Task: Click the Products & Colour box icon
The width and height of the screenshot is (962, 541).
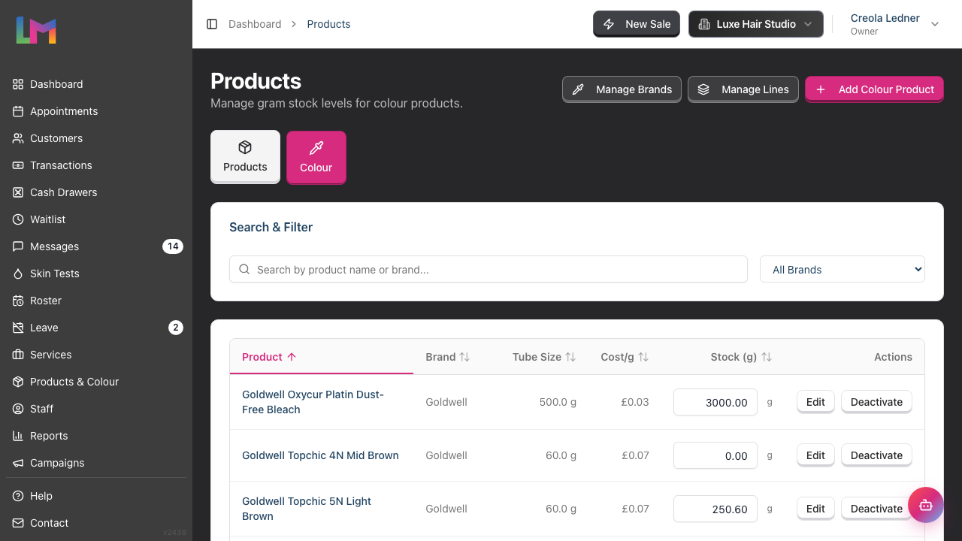Action: tap(18, 382)
